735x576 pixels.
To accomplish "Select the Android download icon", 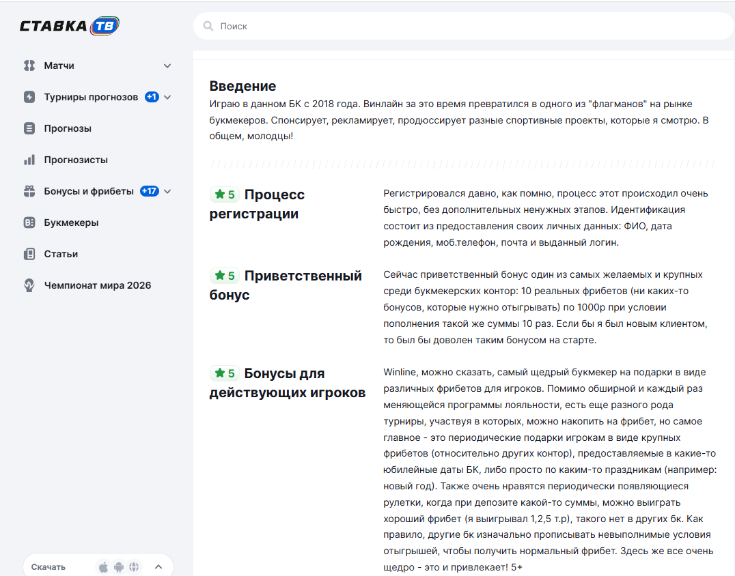I will coord(119,567).
